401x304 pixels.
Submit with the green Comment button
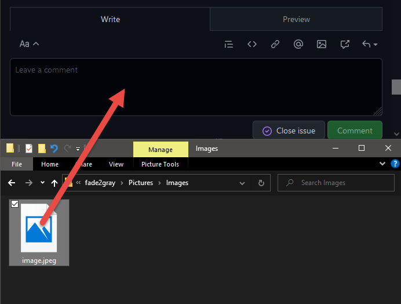coord(355,131)
